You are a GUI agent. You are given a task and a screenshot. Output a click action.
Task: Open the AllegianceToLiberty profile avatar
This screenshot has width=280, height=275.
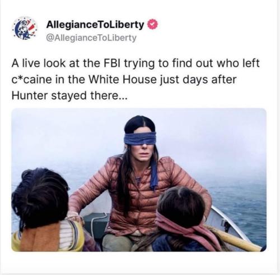coord(25,28)
